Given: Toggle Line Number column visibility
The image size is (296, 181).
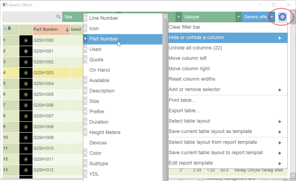Looking at the screenshot, I should [x=103, y=18].
